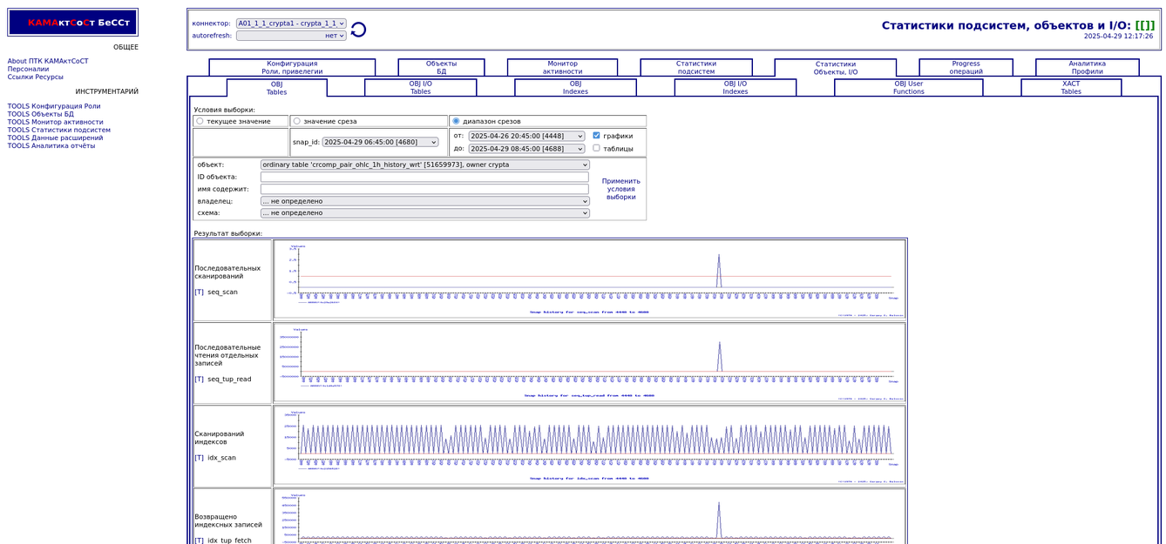Open 'TOOLS Объекты БД' sidebar link
The image size is (1166, 544).
click(x=41, y=114)
